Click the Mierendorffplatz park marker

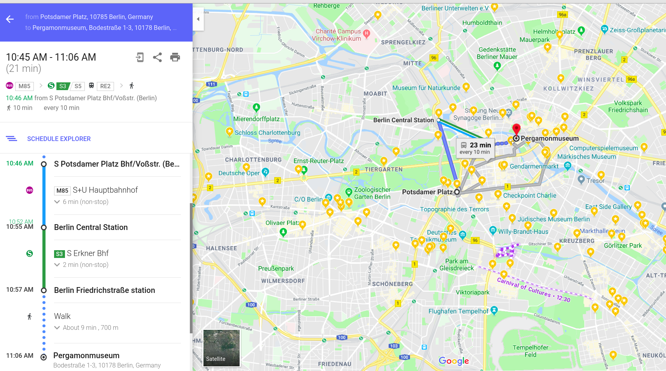[x=256, y=107]
